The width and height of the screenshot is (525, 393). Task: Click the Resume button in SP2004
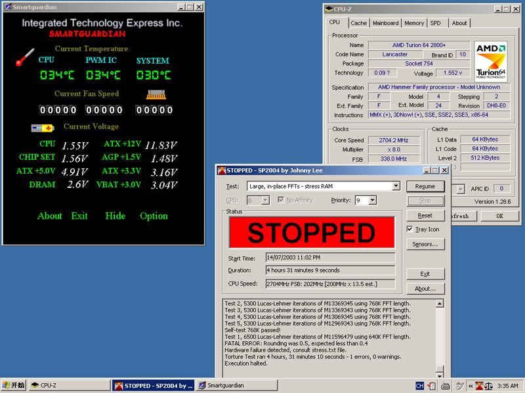[425, 187]
